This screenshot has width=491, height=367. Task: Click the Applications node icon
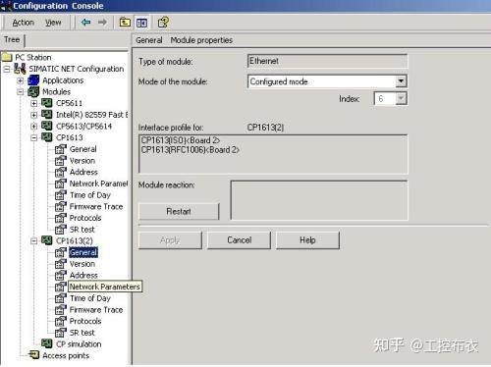click(x=33, y=80)
